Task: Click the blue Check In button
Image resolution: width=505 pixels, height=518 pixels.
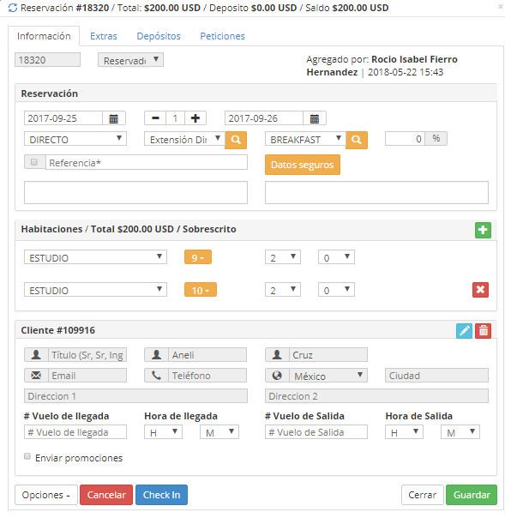Action: [161, 495]
